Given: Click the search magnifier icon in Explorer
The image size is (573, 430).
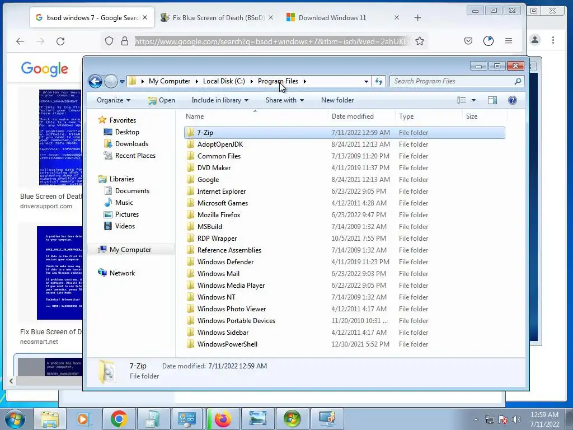Looking at the screenshot, I should coord(518,81).
